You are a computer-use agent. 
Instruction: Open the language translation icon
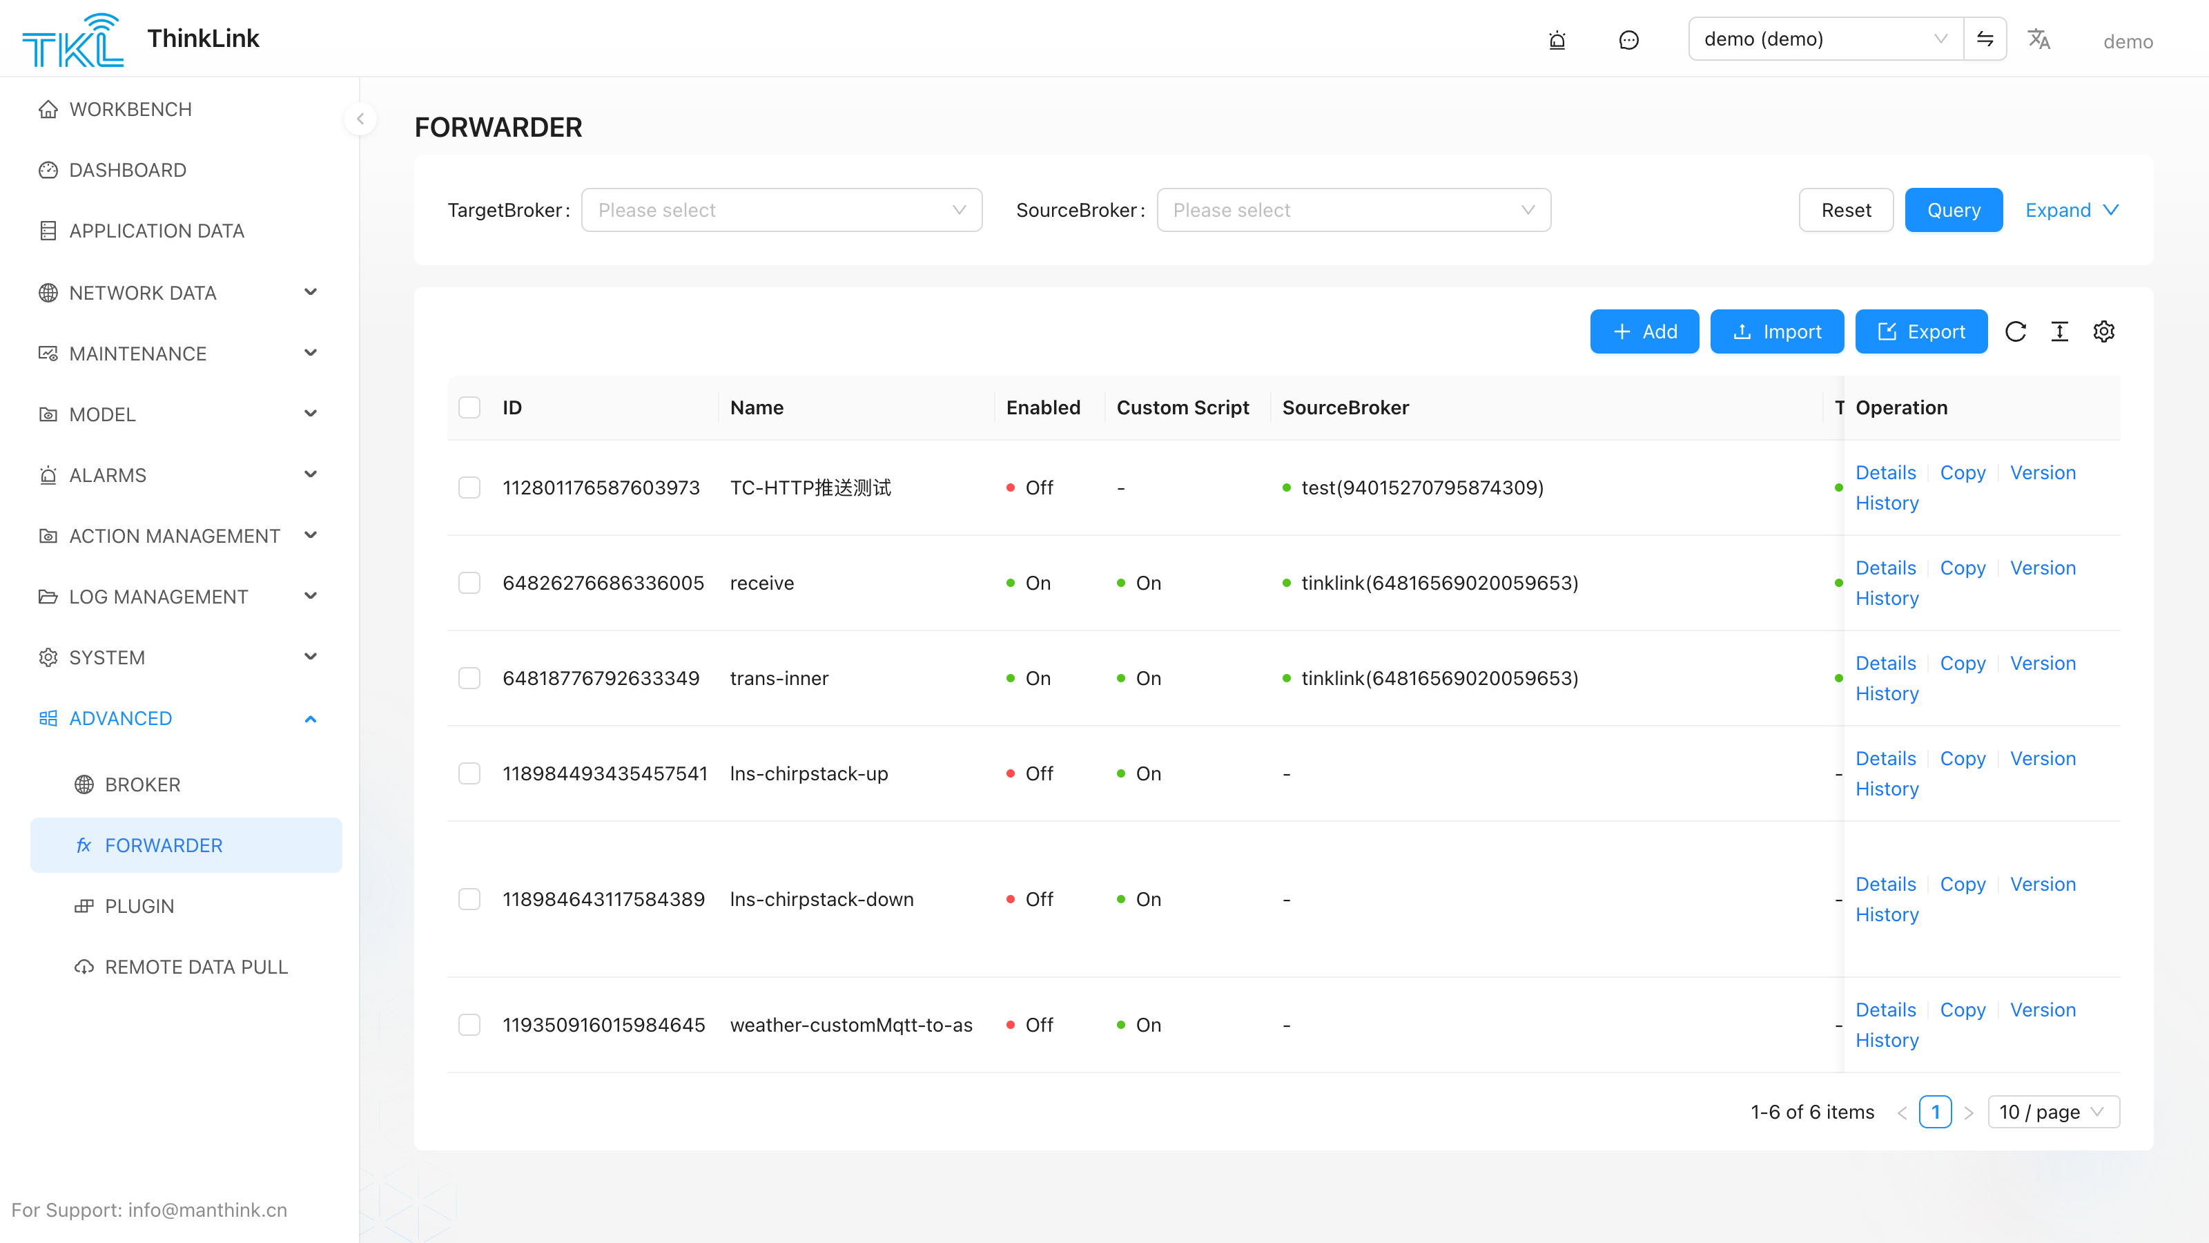point(2038,39)
